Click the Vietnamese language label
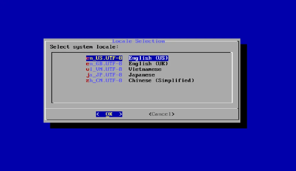This screenshot has height=171, width=296. pyautogui.click(x=145, y=69)
